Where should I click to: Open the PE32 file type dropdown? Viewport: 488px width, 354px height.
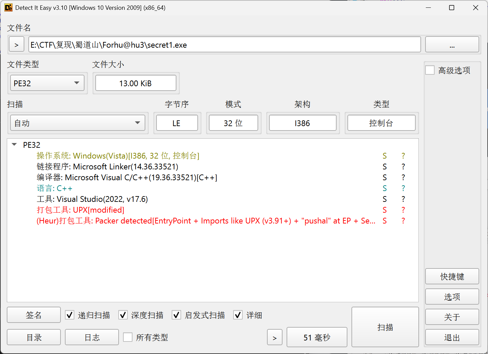47,83
